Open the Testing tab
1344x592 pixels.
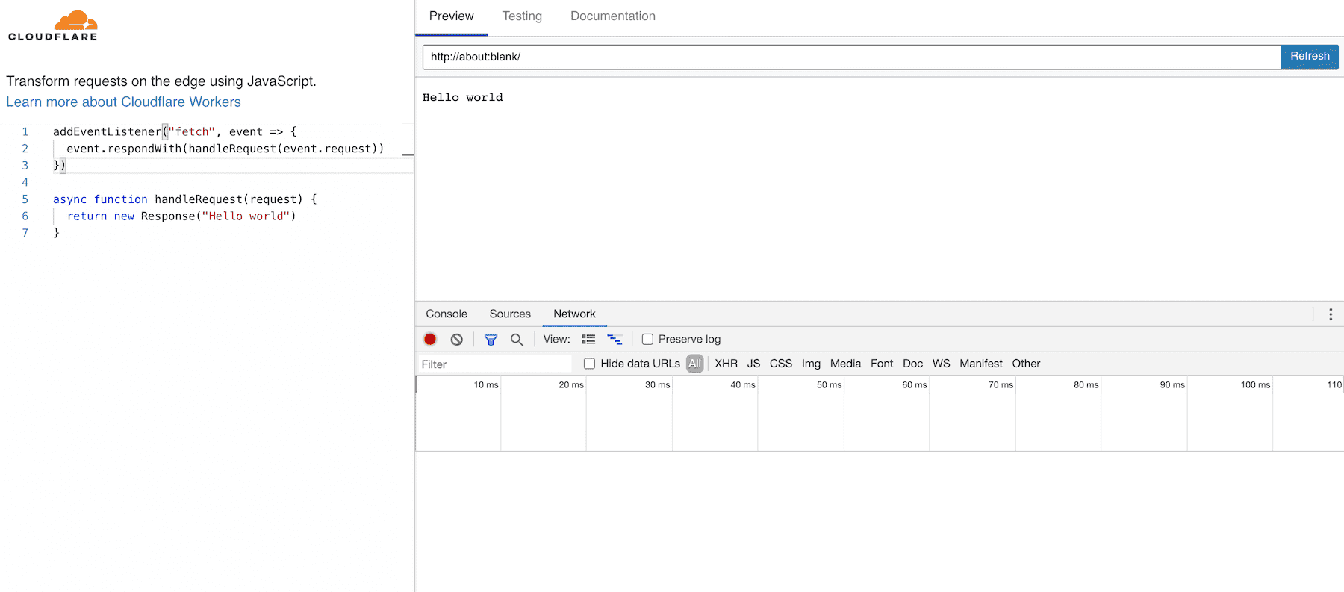coord(522,16)
